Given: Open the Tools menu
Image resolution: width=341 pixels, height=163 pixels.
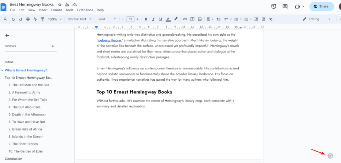Looking at the screenshot, I should click(x=69, y=10).
